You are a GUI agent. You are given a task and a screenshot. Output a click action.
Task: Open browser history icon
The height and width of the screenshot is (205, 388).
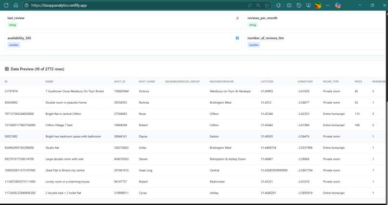298,5
